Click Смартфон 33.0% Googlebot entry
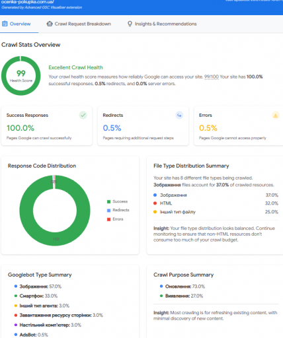This screenshot has height=338, width=283. click(x=36, y=296)
